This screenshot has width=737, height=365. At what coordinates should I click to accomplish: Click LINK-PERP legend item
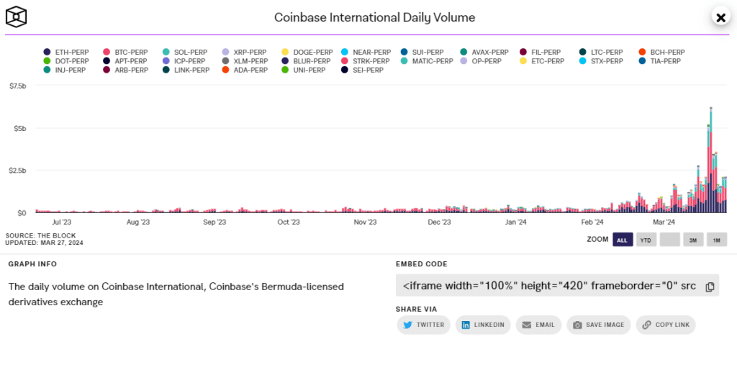(x=186, y=70)
